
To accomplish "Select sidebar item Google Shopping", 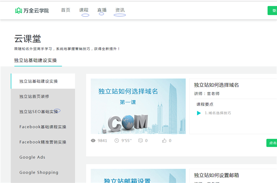I will pyautogui.click(x=43, y=172).
